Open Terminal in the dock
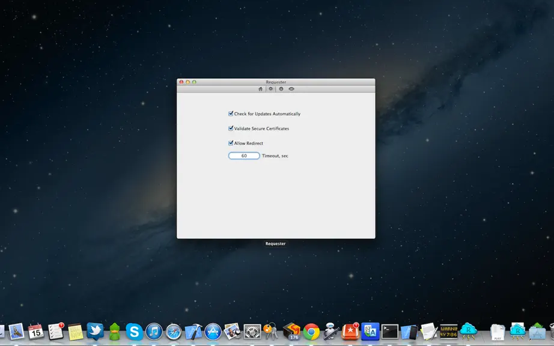This screenshot has height=346, width=554. point(390,332)
